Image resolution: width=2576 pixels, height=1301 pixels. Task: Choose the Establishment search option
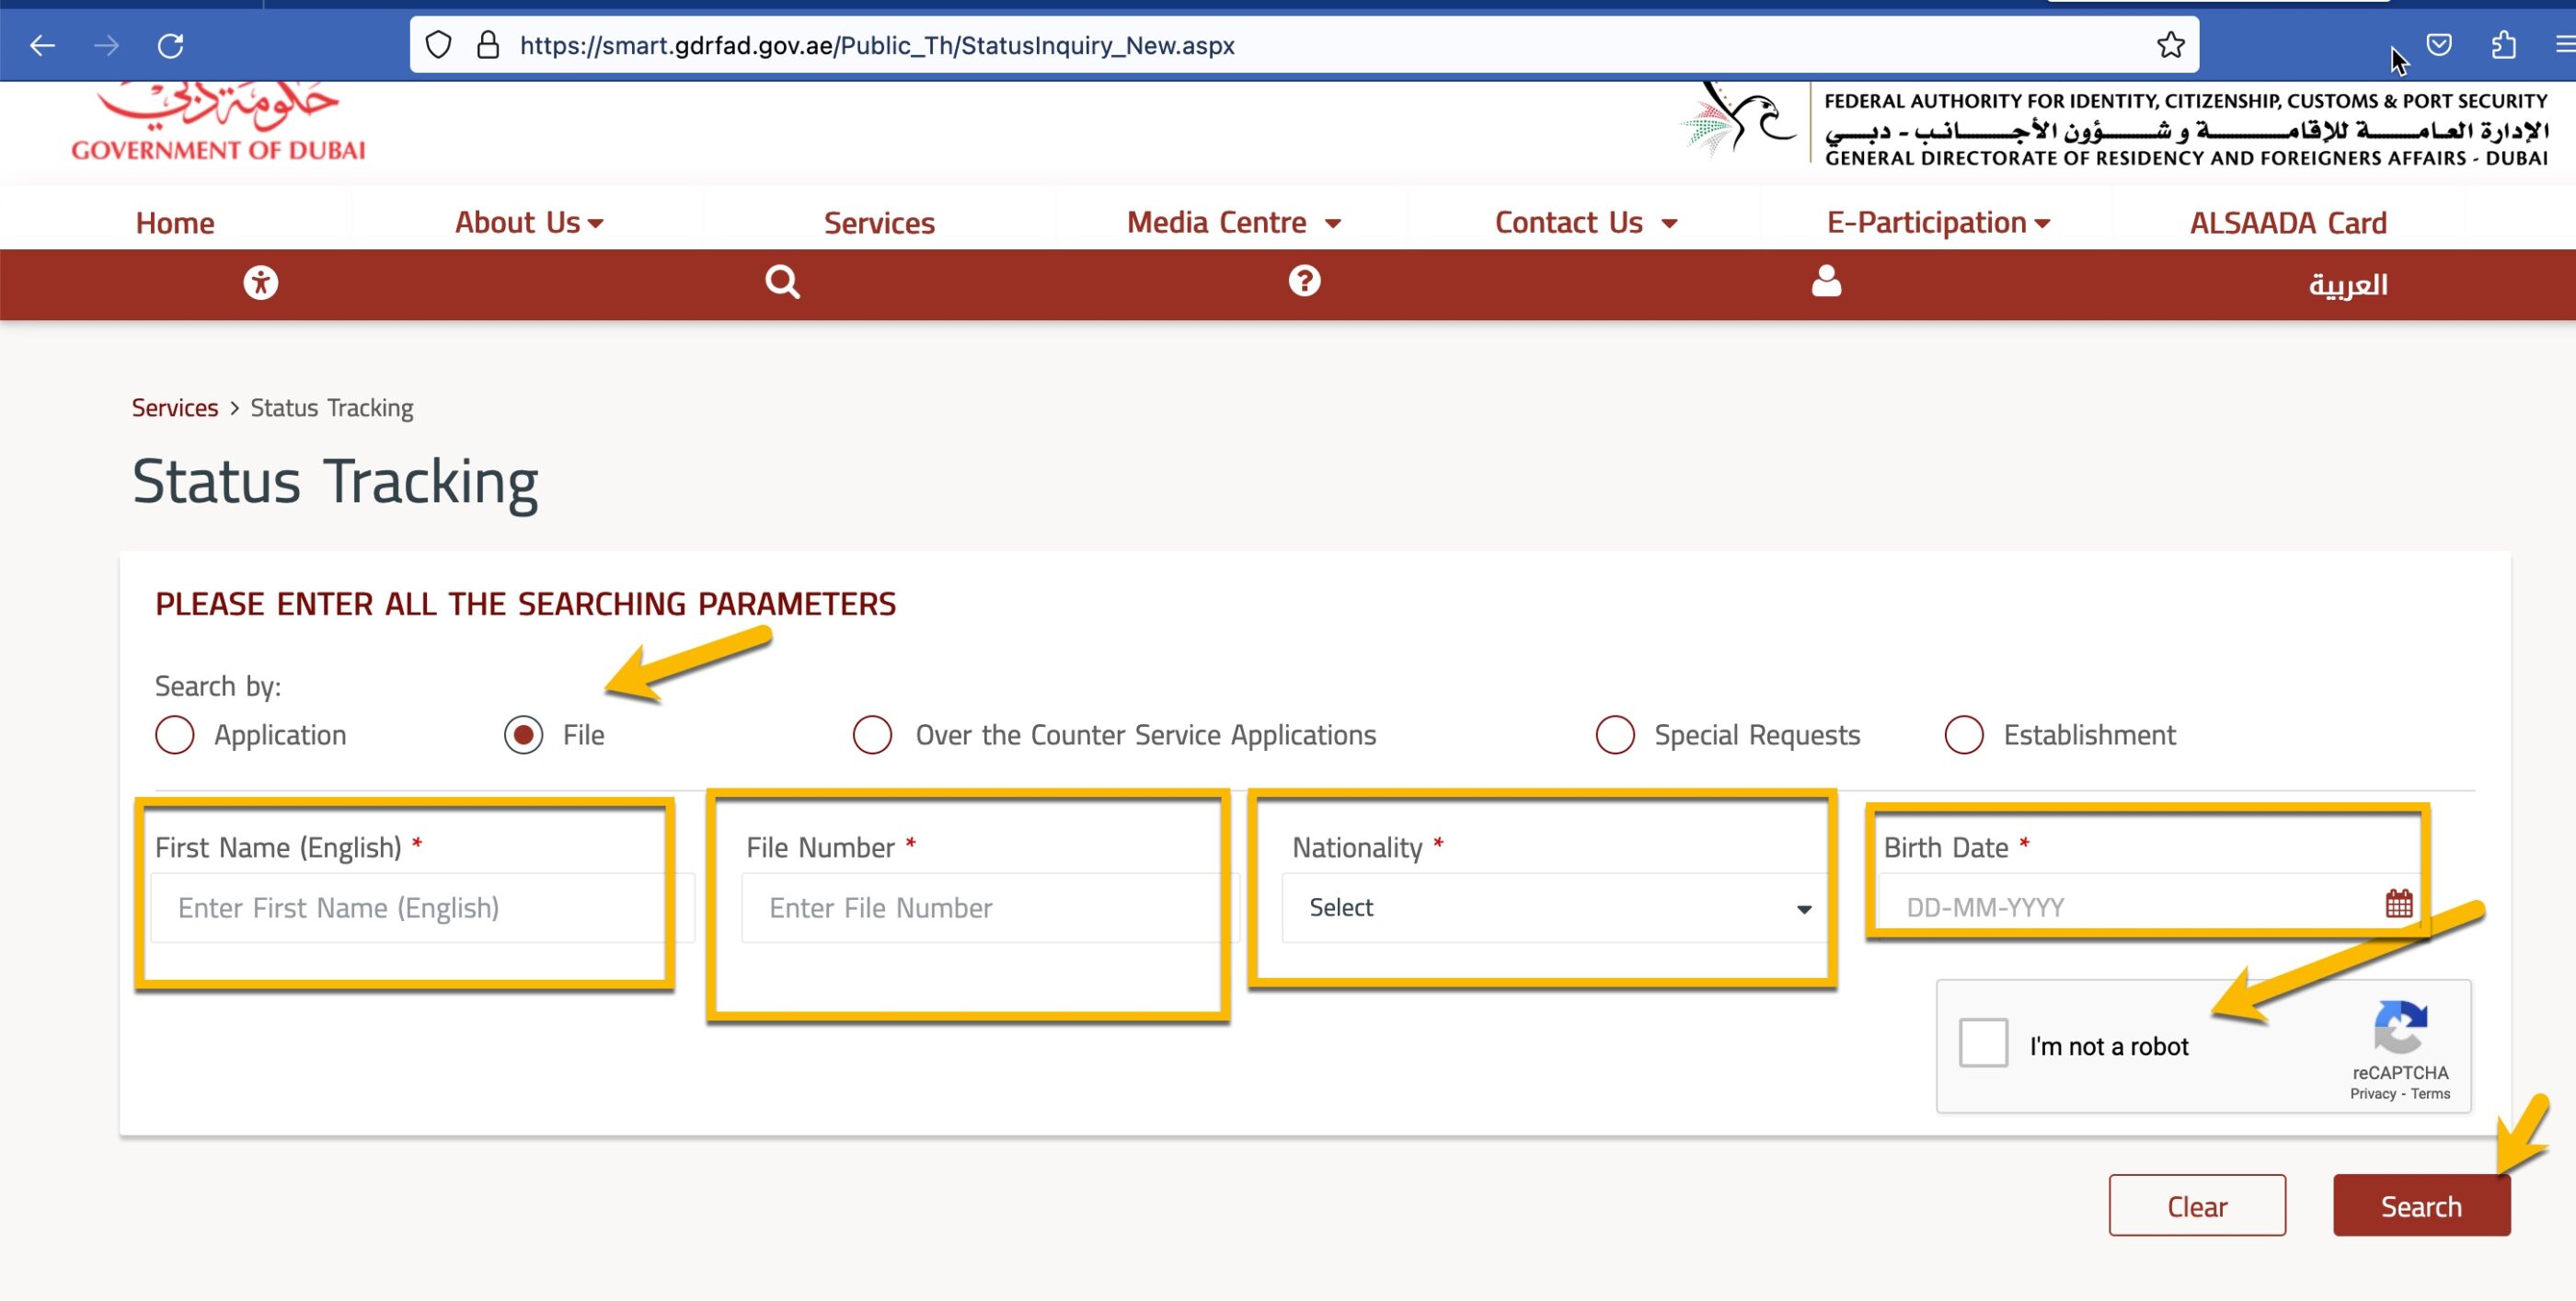coord(1963,735)
